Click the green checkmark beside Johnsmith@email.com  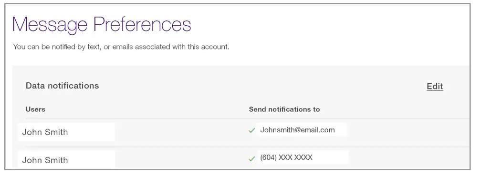pyautogui.click(x=252, y=130)
